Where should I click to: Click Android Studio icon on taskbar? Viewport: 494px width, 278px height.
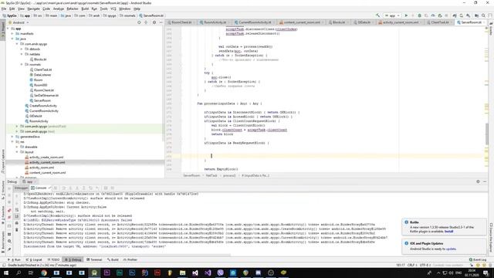tap(94, 273)
